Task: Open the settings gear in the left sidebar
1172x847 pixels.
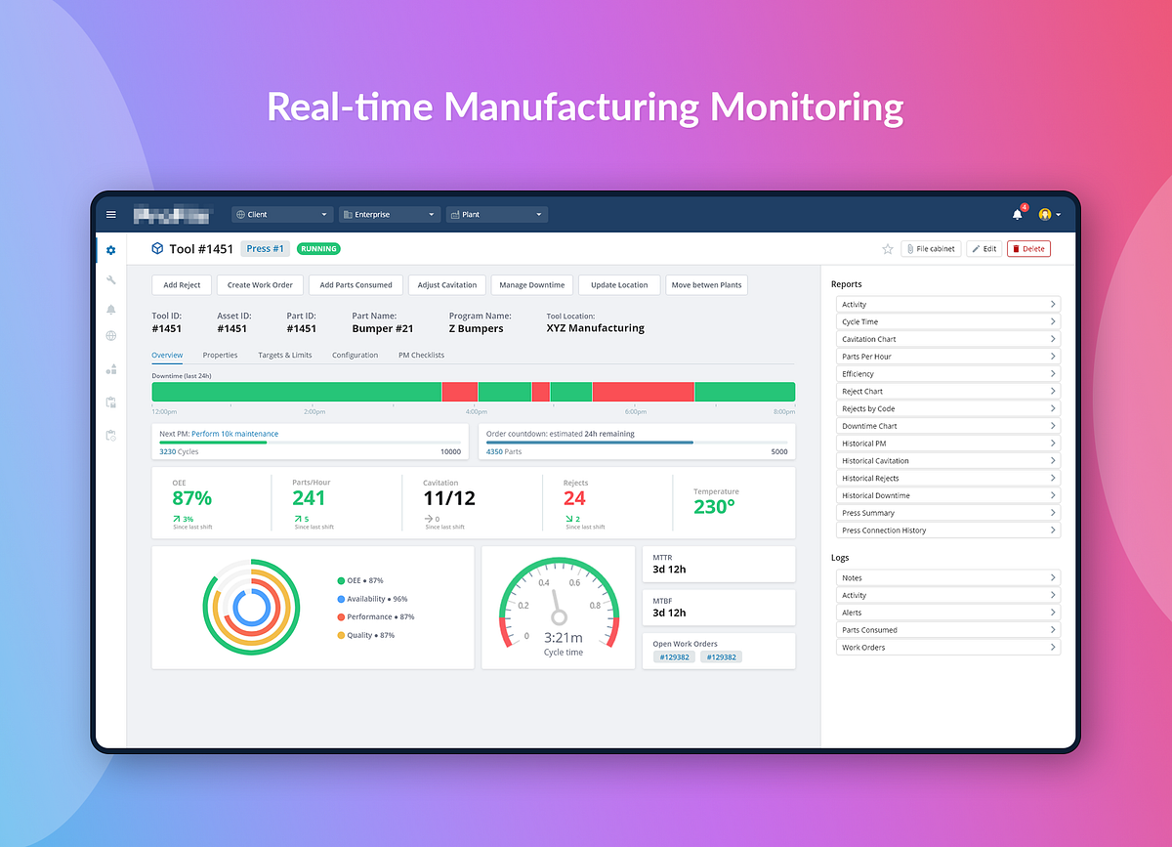Action: [x=110, y=250]
